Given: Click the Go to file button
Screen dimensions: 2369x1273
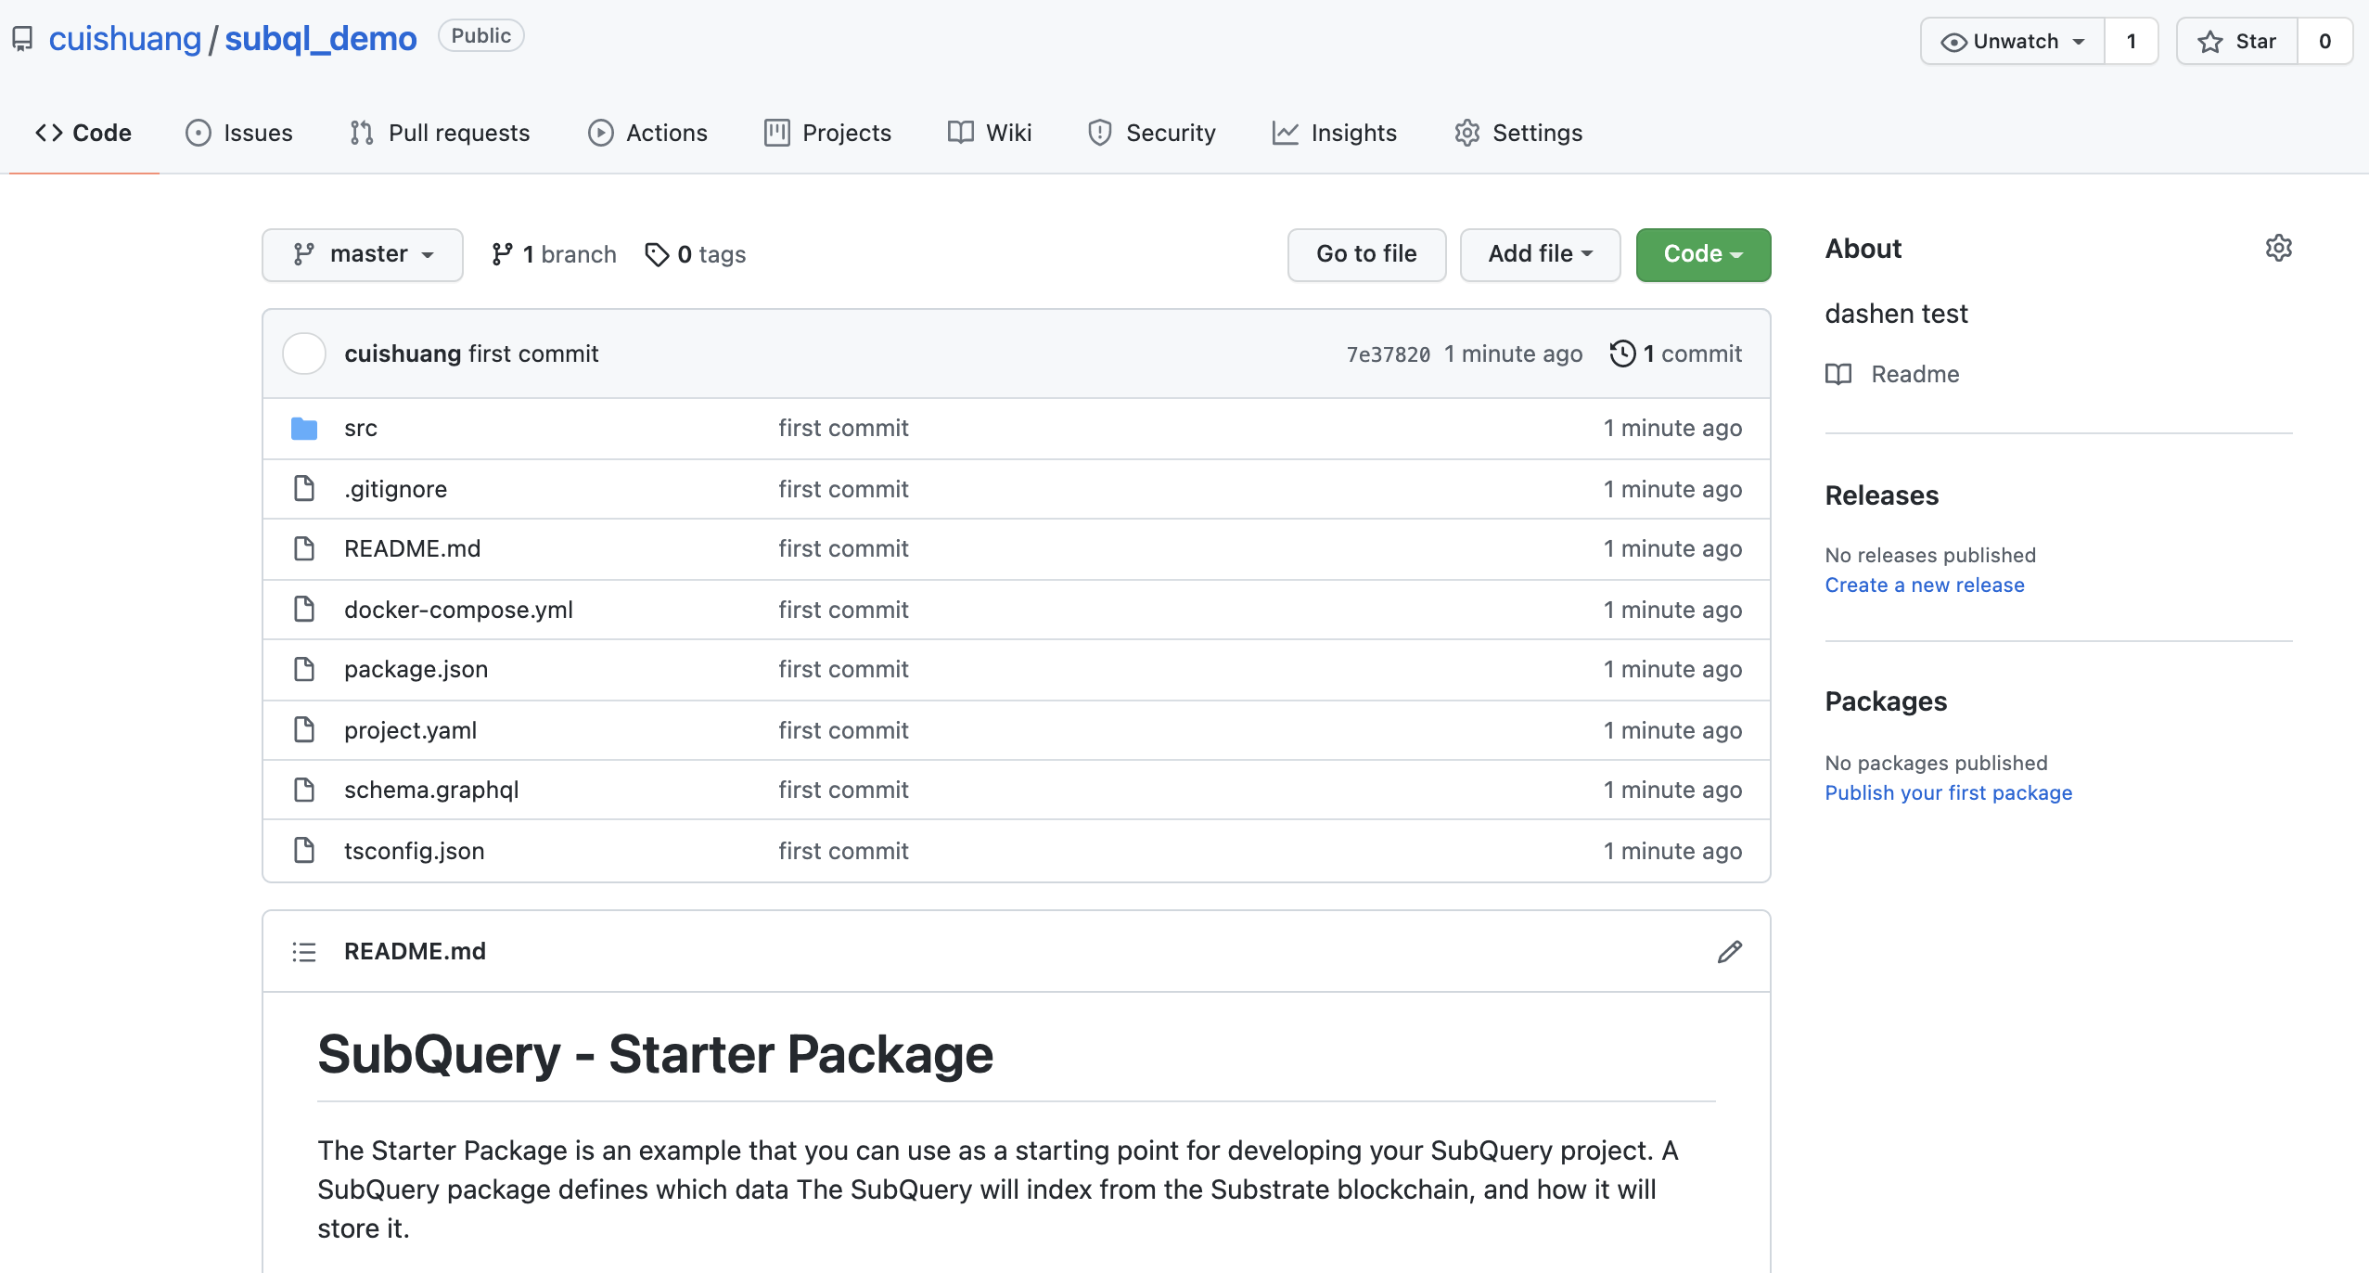Looking at the screenshot, I should click(1366, 254).
